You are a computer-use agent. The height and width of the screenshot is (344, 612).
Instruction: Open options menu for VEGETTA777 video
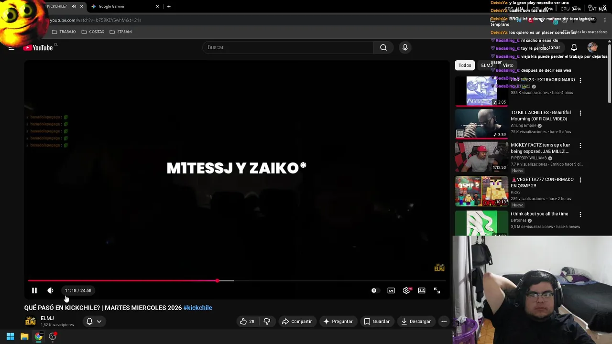pos(580,180)
